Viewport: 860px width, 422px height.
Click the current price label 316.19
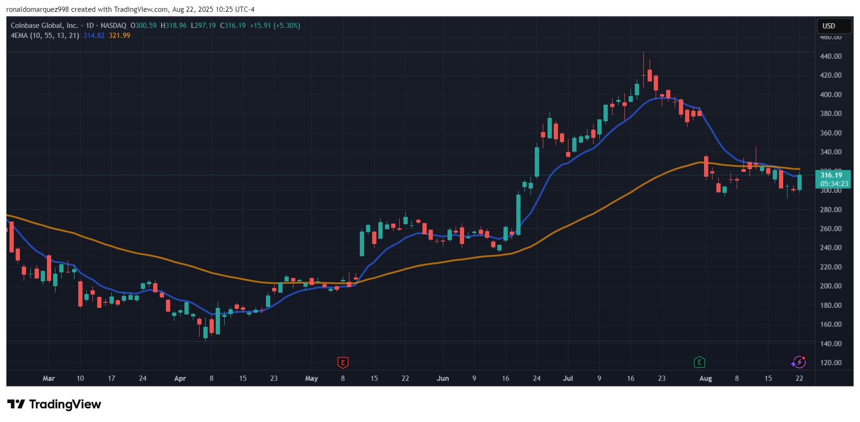(831, 175)
